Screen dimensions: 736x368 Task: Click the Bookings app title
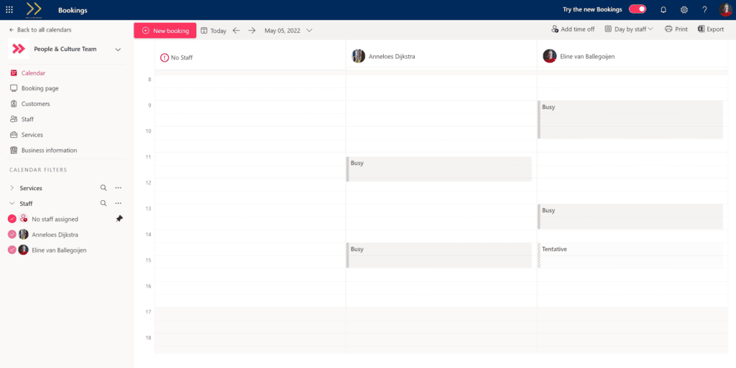pyautogui.click(x=73, y=10)
